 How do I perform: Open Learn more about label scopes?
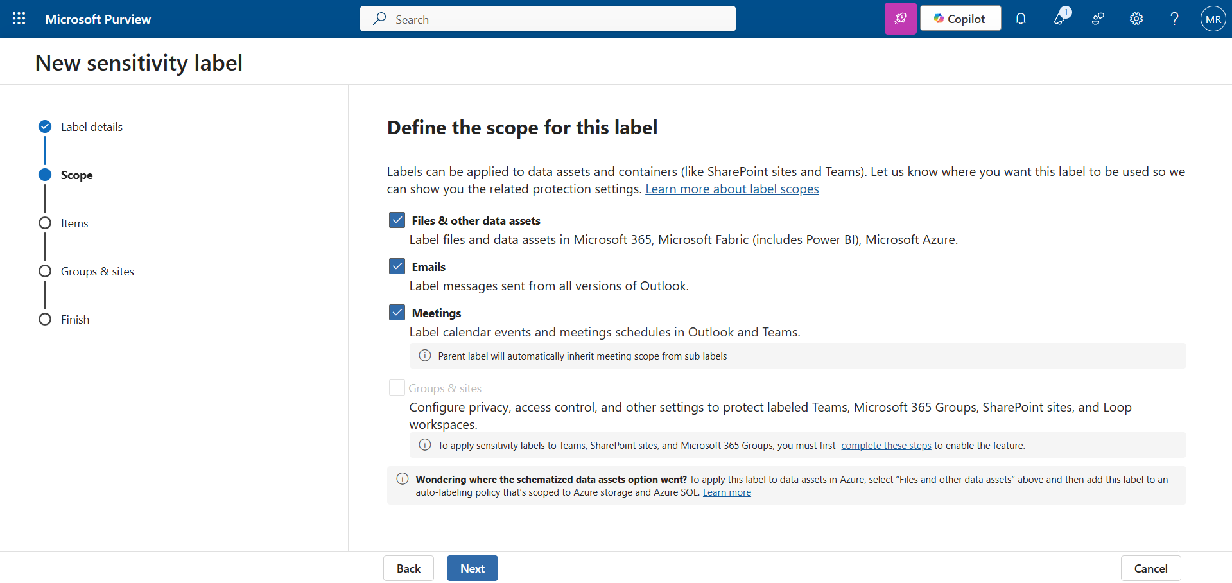[732, 188]
